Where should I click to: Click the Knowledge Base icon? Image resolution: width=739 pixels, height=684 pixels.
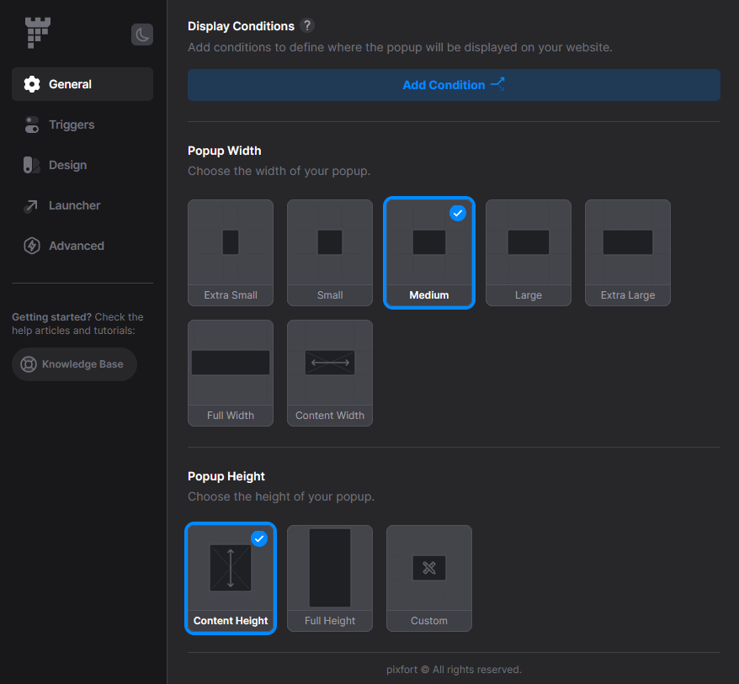[x=28, y=364]
